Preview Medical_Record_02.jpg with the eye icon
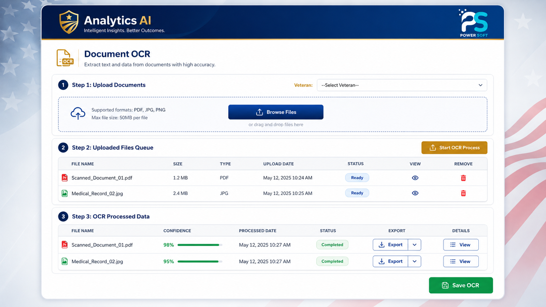This screenshot has height=307, width=546. click(415, 193)
